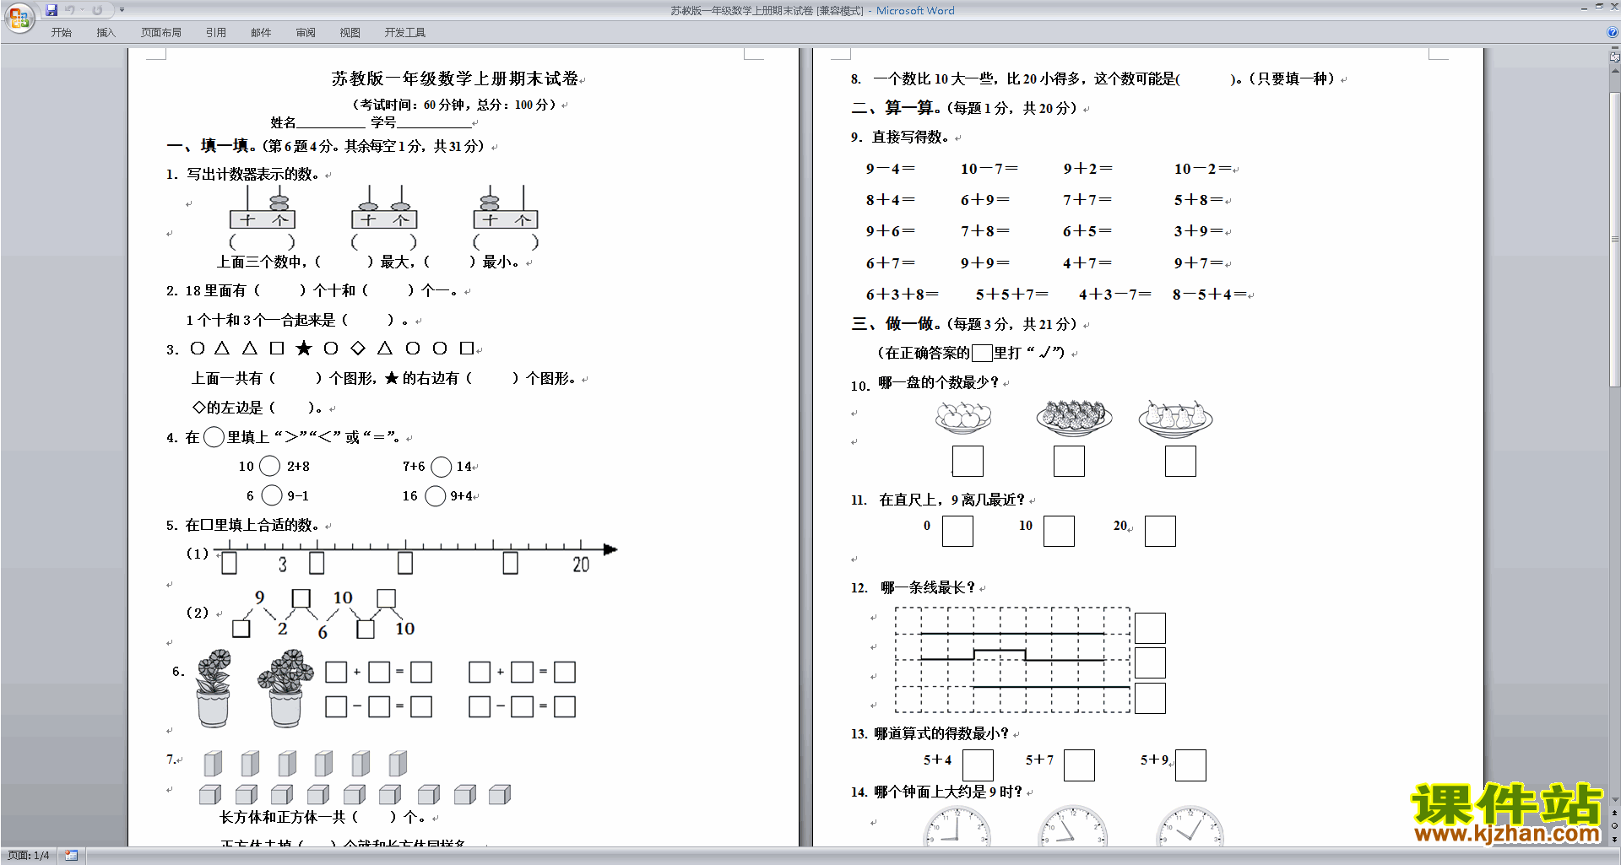The width and height of the screenshot is (1621, 865).
Task: Check the box next to 5+4
Action: (978, 765)
